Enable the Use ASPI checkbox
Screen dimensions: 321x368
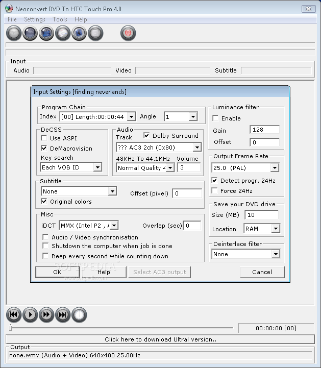point(44,138)
